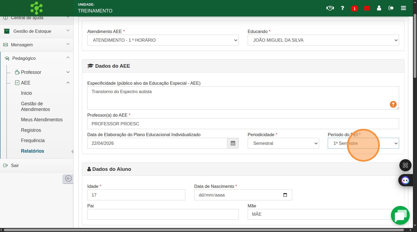Click the Sair link in sidebar

15,165
